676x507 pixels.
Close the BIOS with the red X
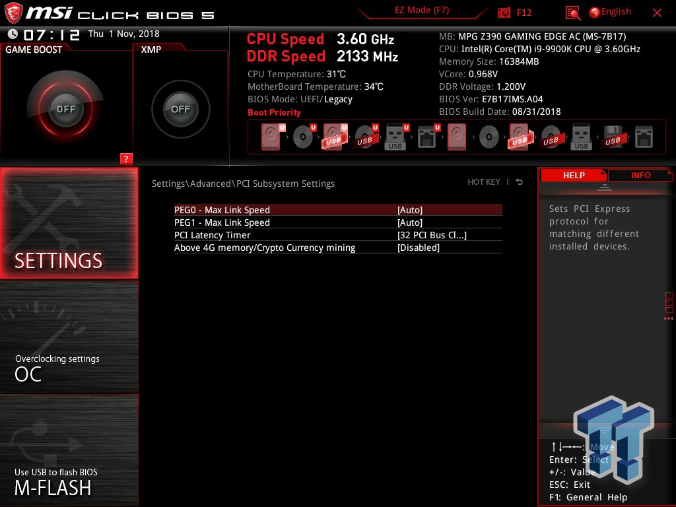pyautogui.click(x=657, y=13)
